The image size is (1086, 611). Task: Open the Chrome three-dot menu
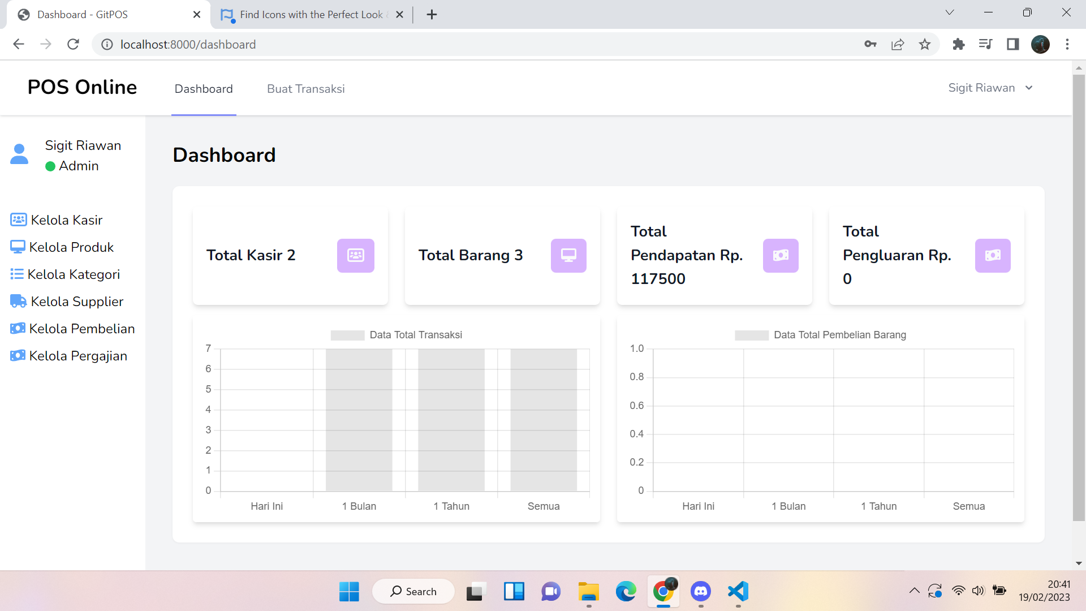1067,44
